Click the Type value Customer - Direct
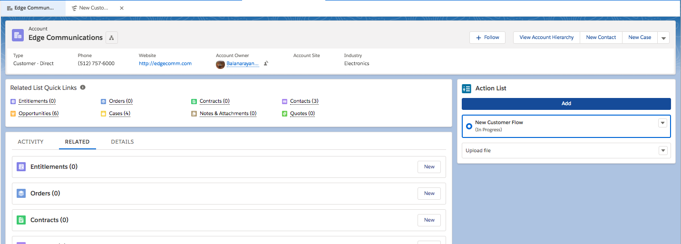This screenshot has width=681, height=244. point(33,64)
